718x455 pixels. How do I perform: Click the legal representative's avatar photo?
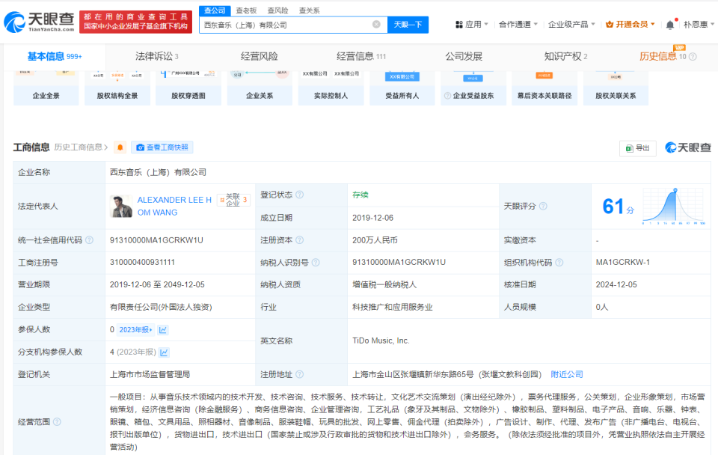(121, 207)
